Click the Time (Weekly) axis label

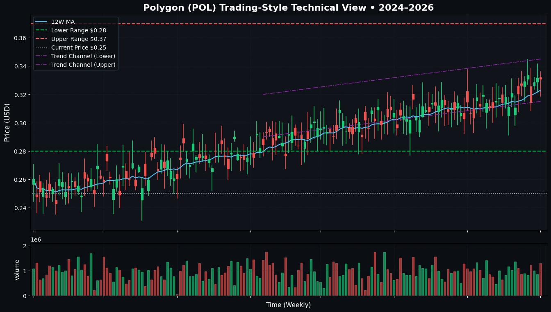pyautogui.click(x=289, y=305)
